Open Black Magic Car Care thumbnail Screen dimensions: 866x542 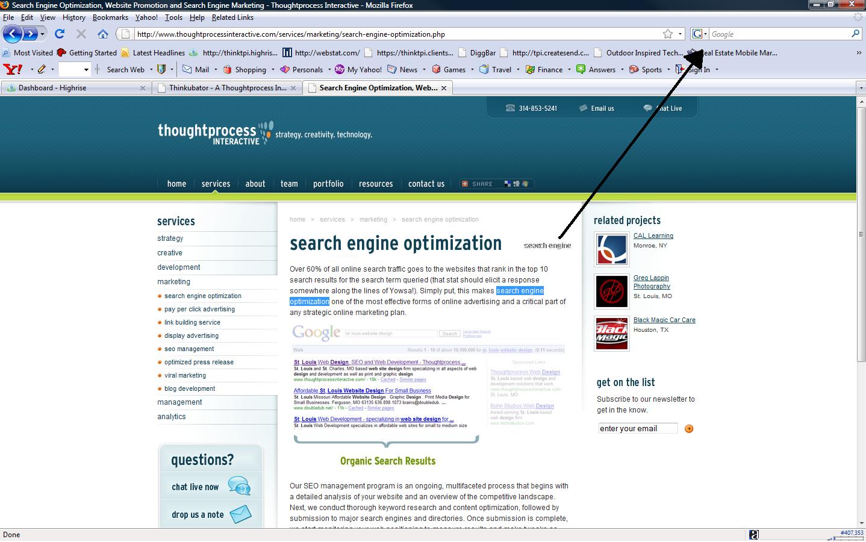(x=612, y=334)
